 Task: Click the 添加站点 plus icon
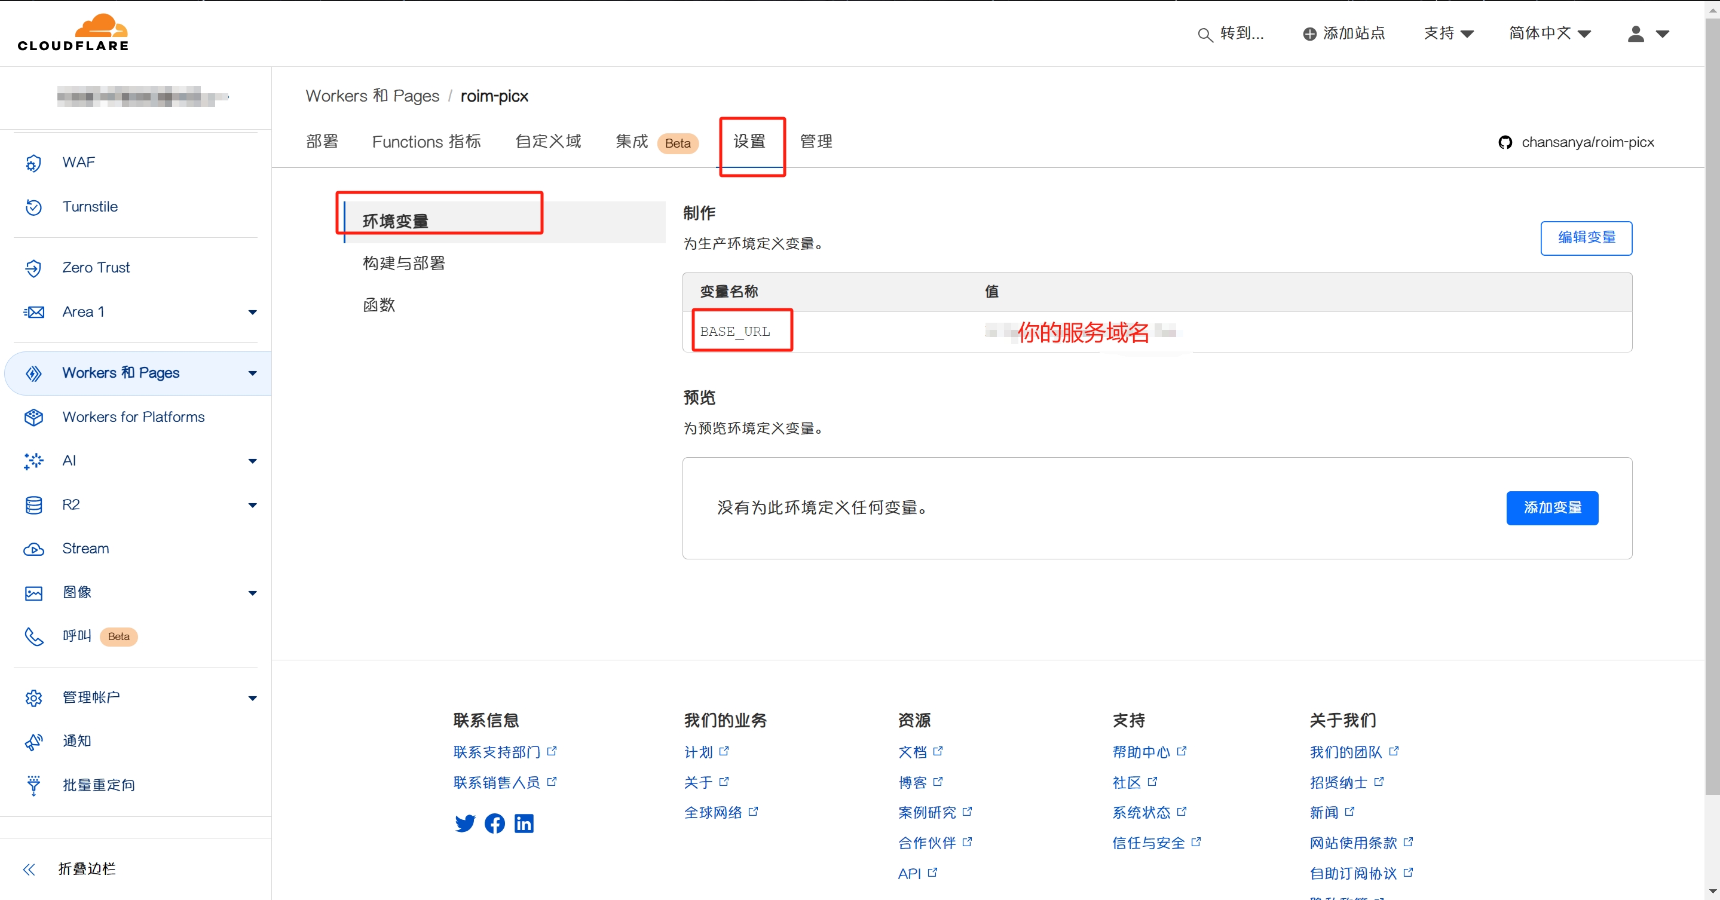pos(1309,33)
